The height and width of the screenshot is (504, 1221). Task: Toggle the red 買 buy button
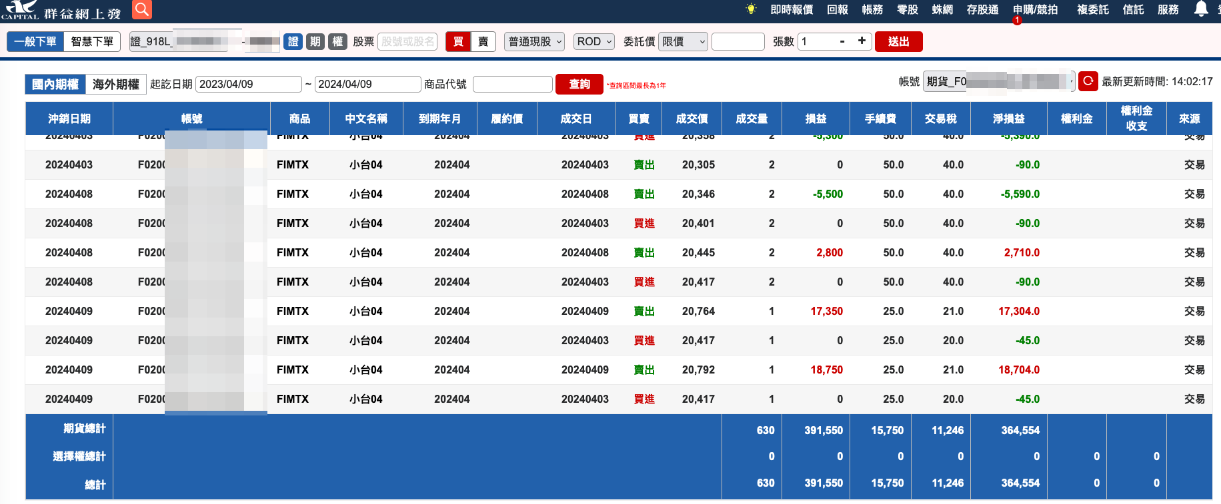pos(458,41)
